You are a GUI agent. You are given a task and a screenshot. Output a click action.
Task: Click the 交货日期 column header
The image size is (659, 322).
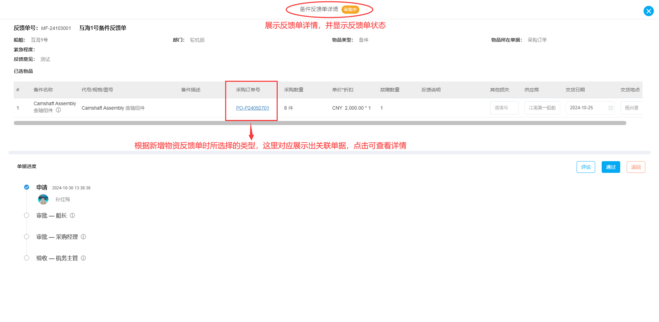(575, 90)
